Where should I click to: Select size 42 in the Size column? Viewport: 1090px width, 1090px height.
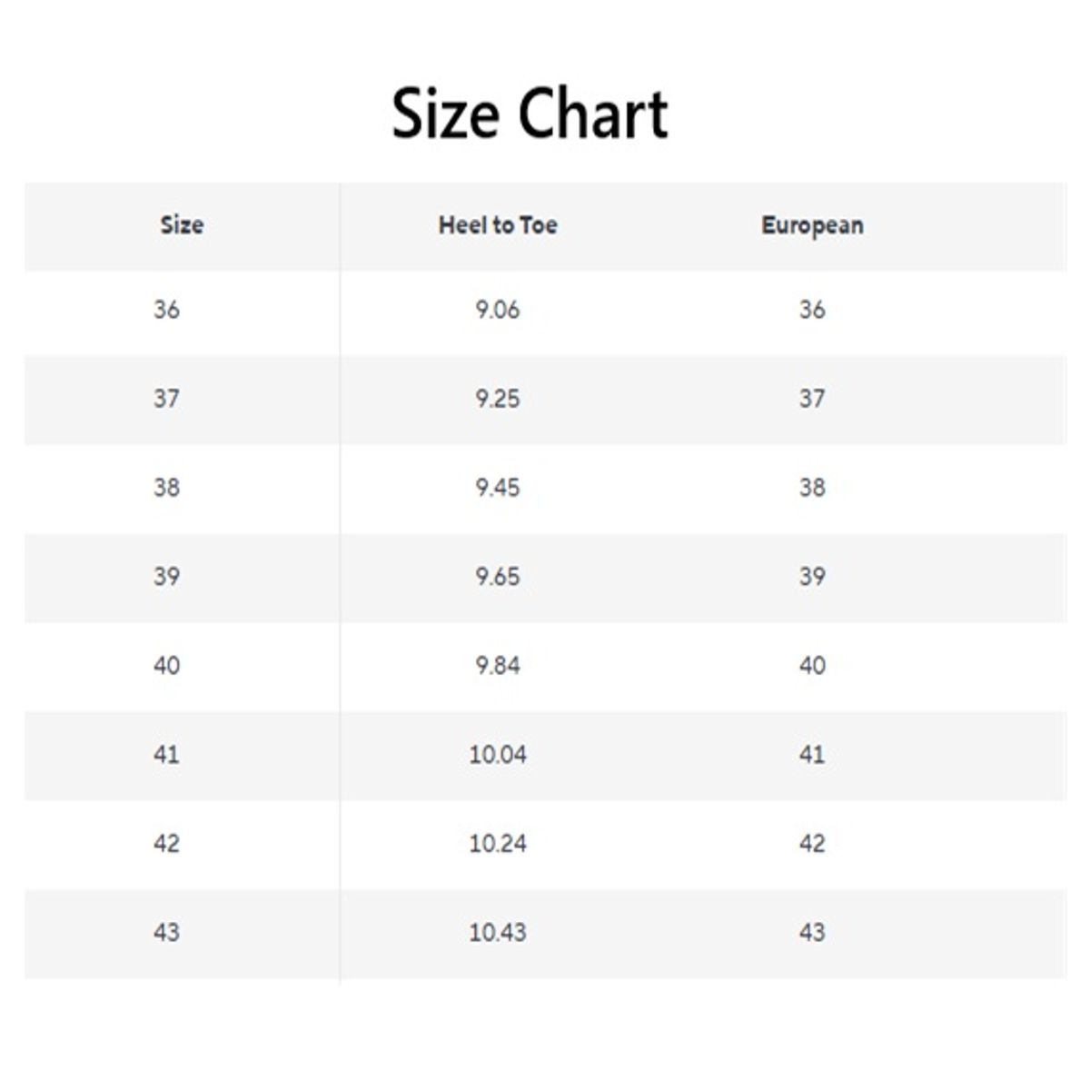pyautogui.click(x=166, y=844)
